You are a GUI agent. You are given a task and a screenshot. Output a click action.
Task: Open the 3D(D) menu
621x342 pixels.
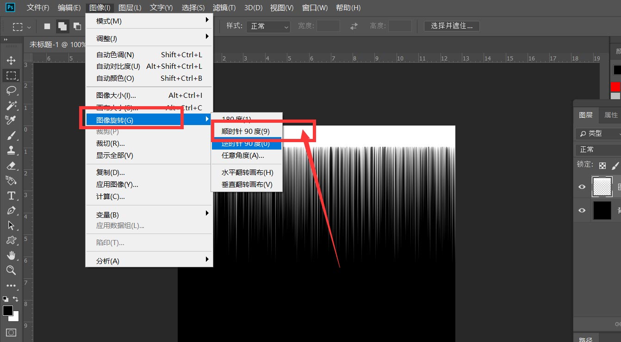(253, 8)
